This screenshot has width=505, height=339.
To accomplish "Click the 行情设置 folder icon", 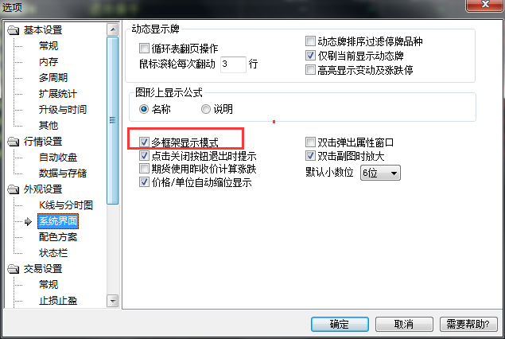I will click(x=14, y=142).
